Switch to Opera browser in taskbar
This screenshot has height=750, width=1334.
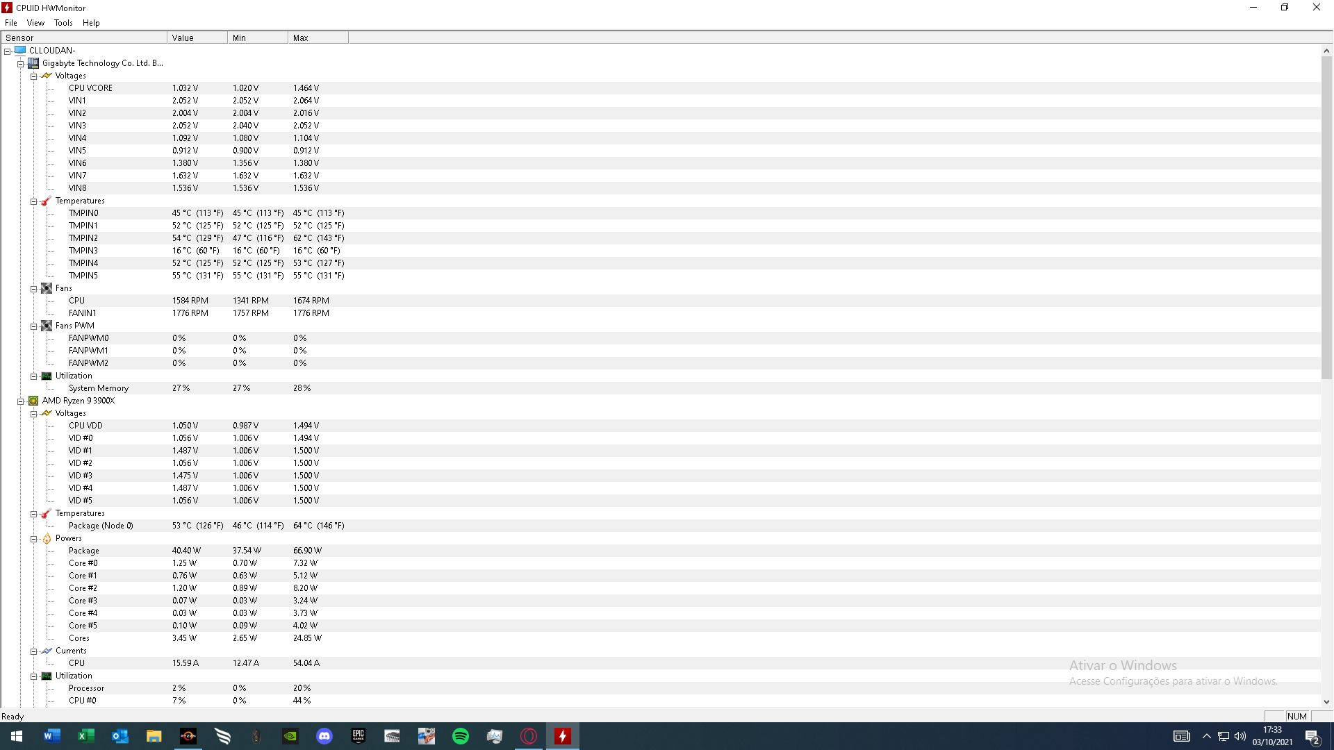point(529,736)
